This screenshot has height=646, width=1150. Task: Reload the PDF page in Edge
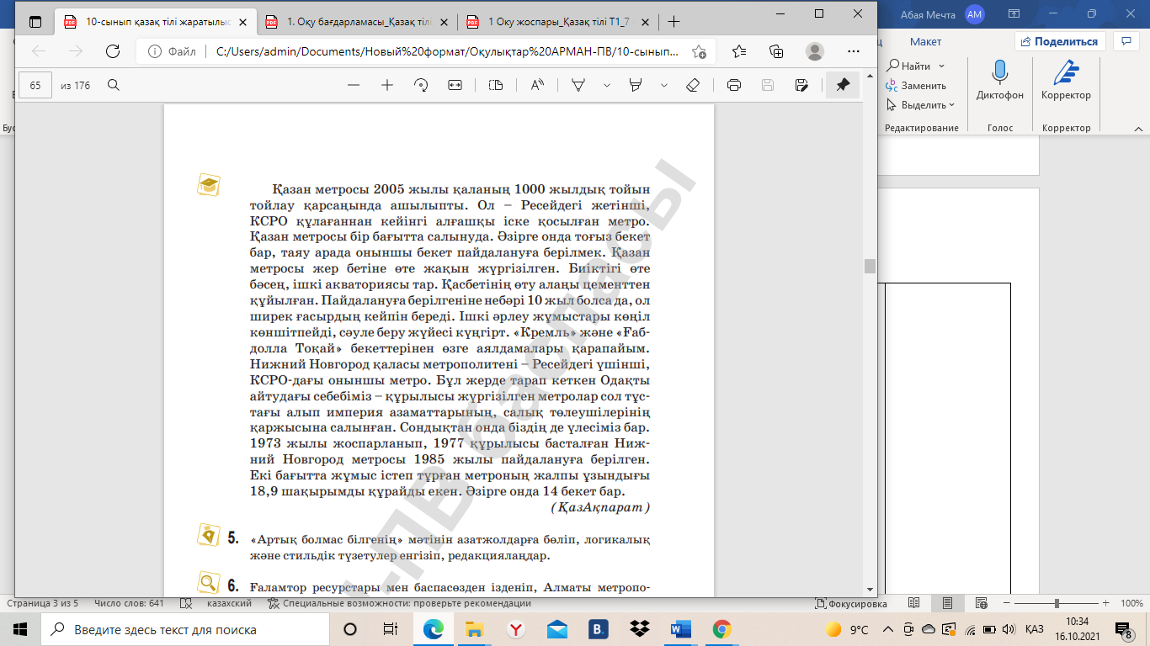(112, 51)
